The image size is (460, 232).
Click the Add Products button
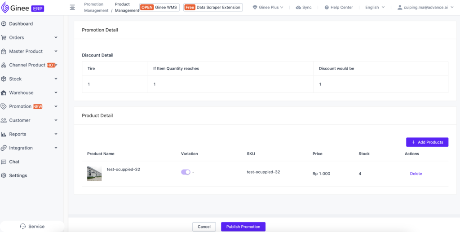(427, 142)
